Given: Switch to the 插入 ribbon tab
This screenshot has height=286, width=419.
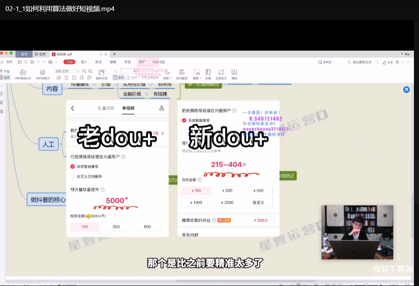Looking at the screenshot, I should 84,62.
